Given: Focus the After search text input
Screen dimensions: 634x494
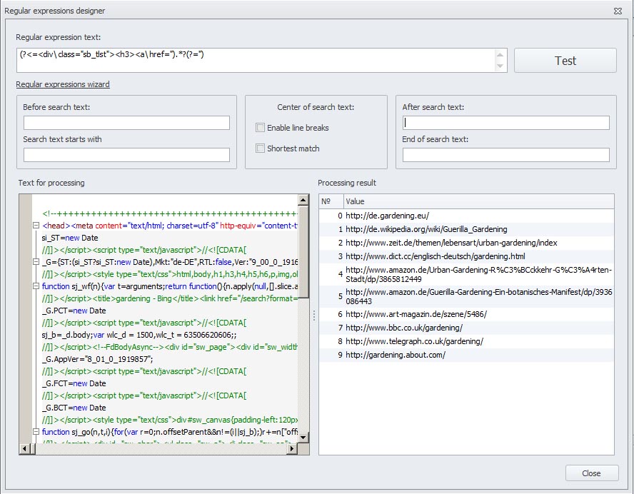Looking at the screenshot, I should point(505,123).
